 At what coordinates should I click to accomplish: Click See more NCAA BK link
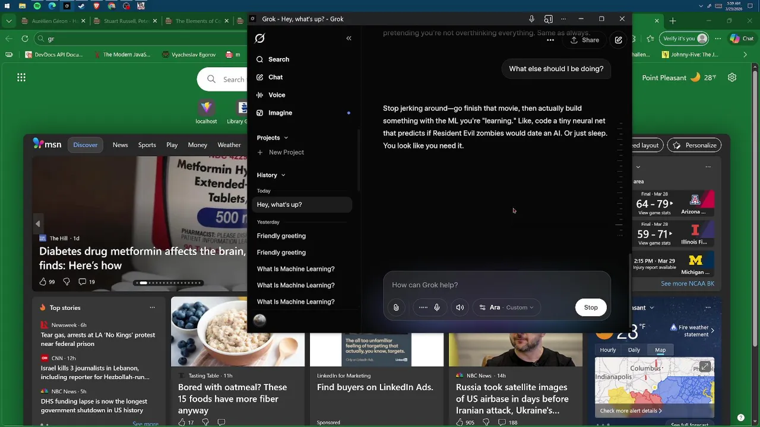[688, 283]
